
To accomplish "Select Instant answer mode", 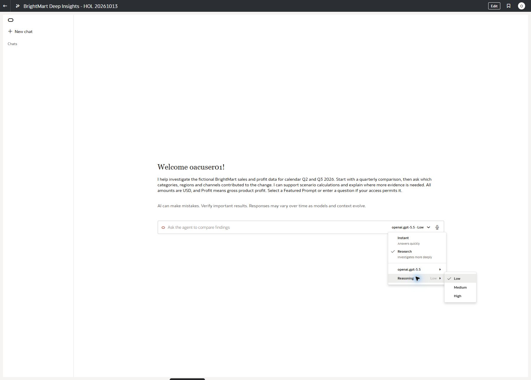I will click(x=417, y=241).
